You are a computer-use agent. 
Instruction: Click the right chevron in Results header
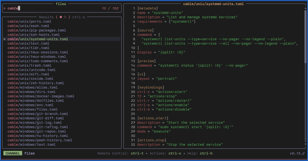pos(69,17)
